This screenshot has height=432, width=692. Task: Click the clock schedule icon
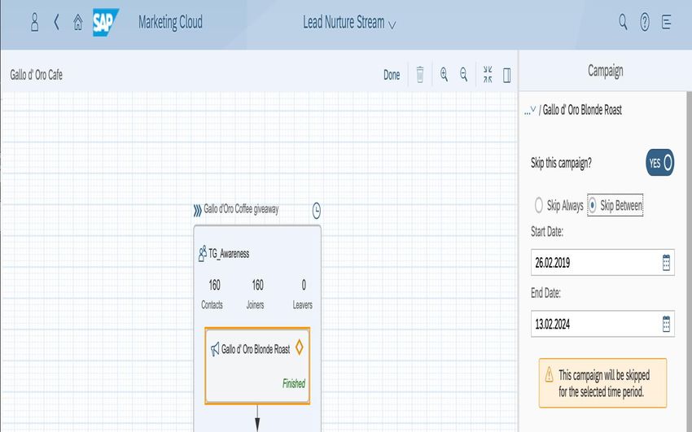317,211
